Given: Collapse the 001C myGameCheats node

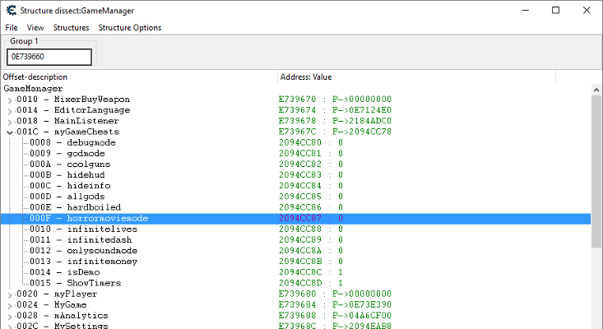Looking at the screenshot, I should tap(10, 132).
